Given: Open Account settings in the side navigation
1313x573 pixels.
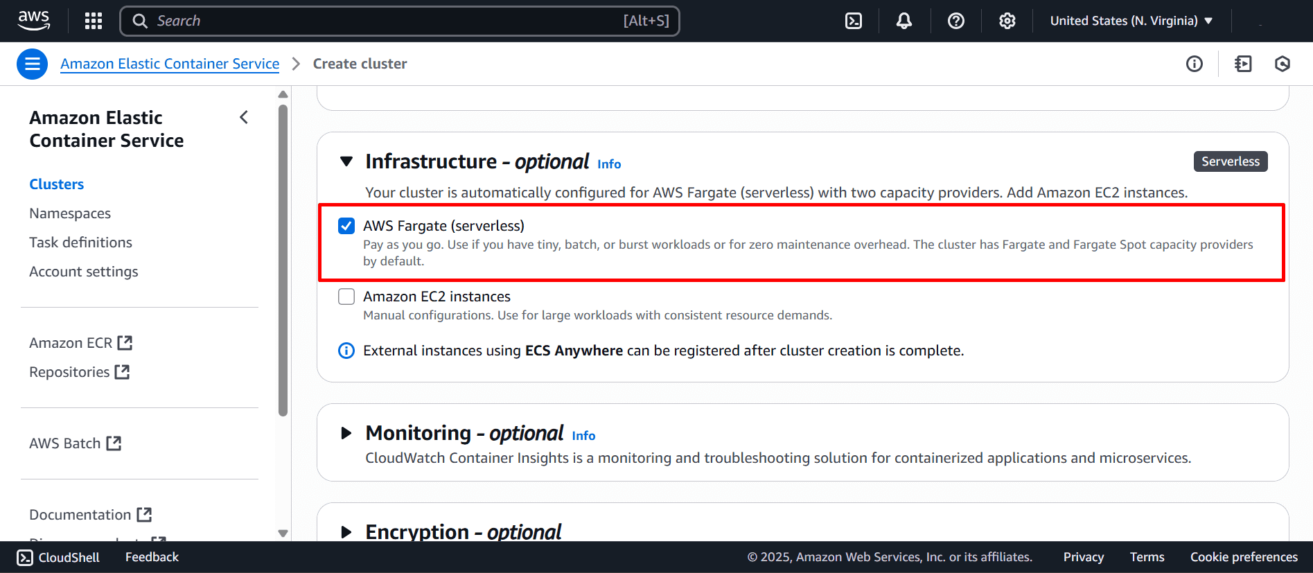Looking at the screenshot, I should point(84,272).
